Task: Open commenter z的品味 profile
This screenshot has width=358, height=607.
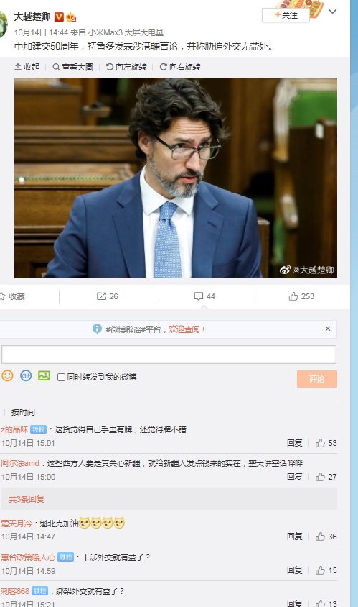Action: point(14,429)
